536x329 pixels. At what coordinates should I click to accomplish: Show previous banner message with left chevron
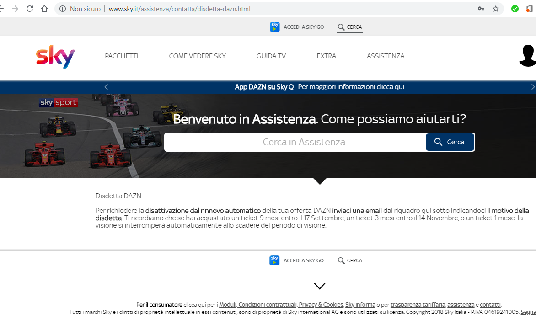point(106,87)
